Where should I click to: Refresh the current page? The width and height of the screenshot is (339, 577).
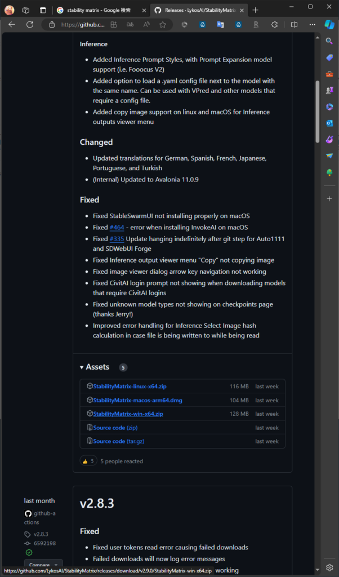(30, 25)
